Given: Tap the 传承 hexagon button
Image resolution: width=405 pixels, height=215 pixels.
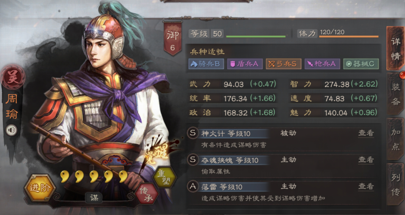Looking at the screenshot, I should (147, 193).
